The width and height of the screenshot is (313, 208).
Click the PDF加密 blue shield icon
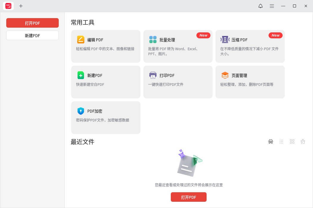[81, 111]
